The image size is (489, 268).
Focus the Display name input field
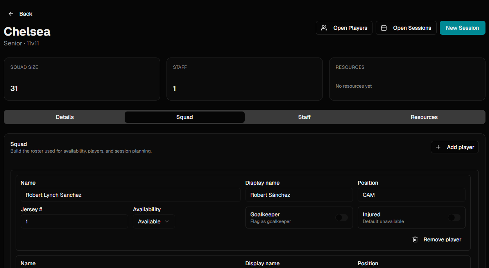point(299,195)
